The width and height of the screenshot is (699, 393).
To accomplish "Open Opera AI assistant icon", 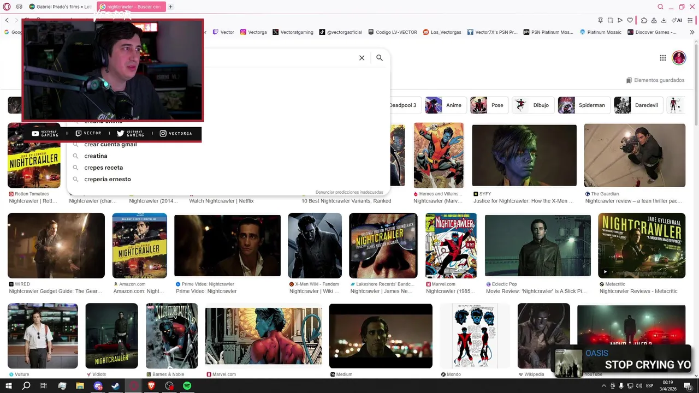I will [x=678, y=20].
